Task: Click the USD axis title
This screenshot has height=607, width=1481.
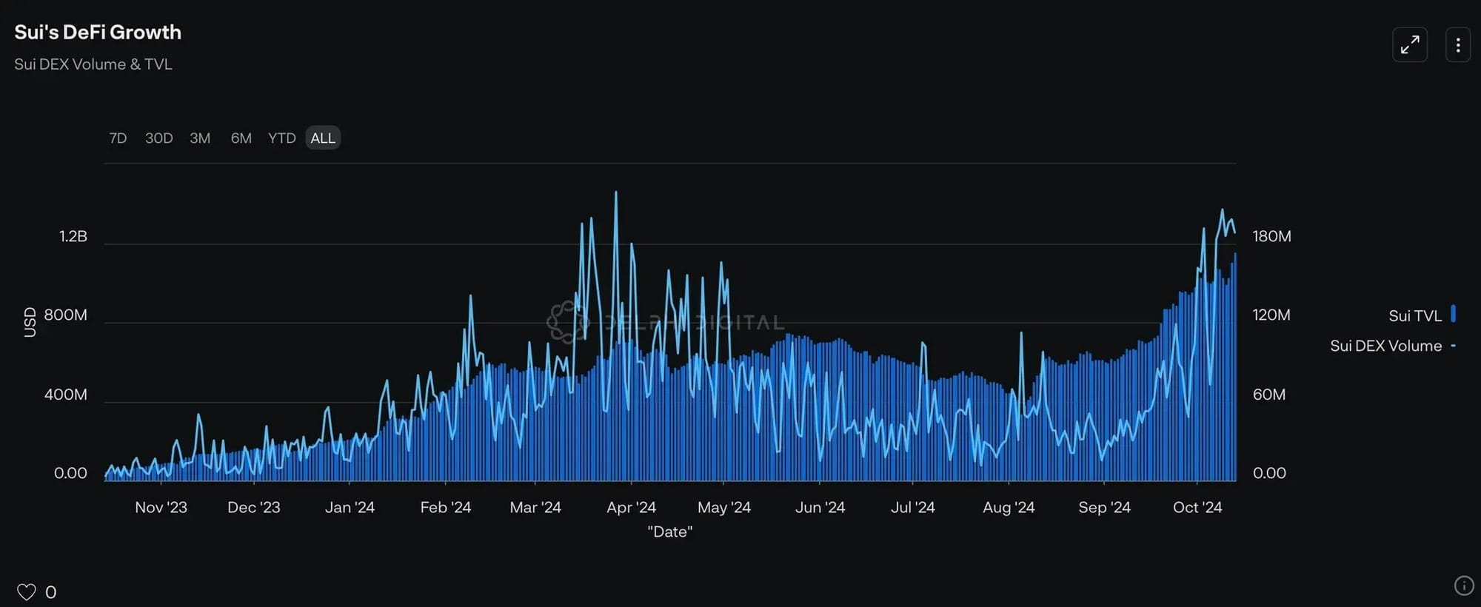Action: point(30,323)
